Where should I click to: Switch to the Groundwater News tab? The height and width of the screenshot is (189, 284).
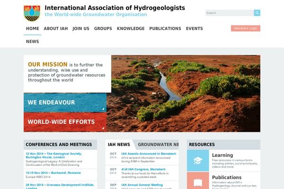click(x=158, y=145)
